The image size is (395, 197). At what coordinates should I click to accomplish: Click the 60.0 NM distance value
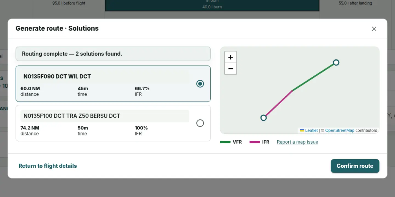click(30, 88)
